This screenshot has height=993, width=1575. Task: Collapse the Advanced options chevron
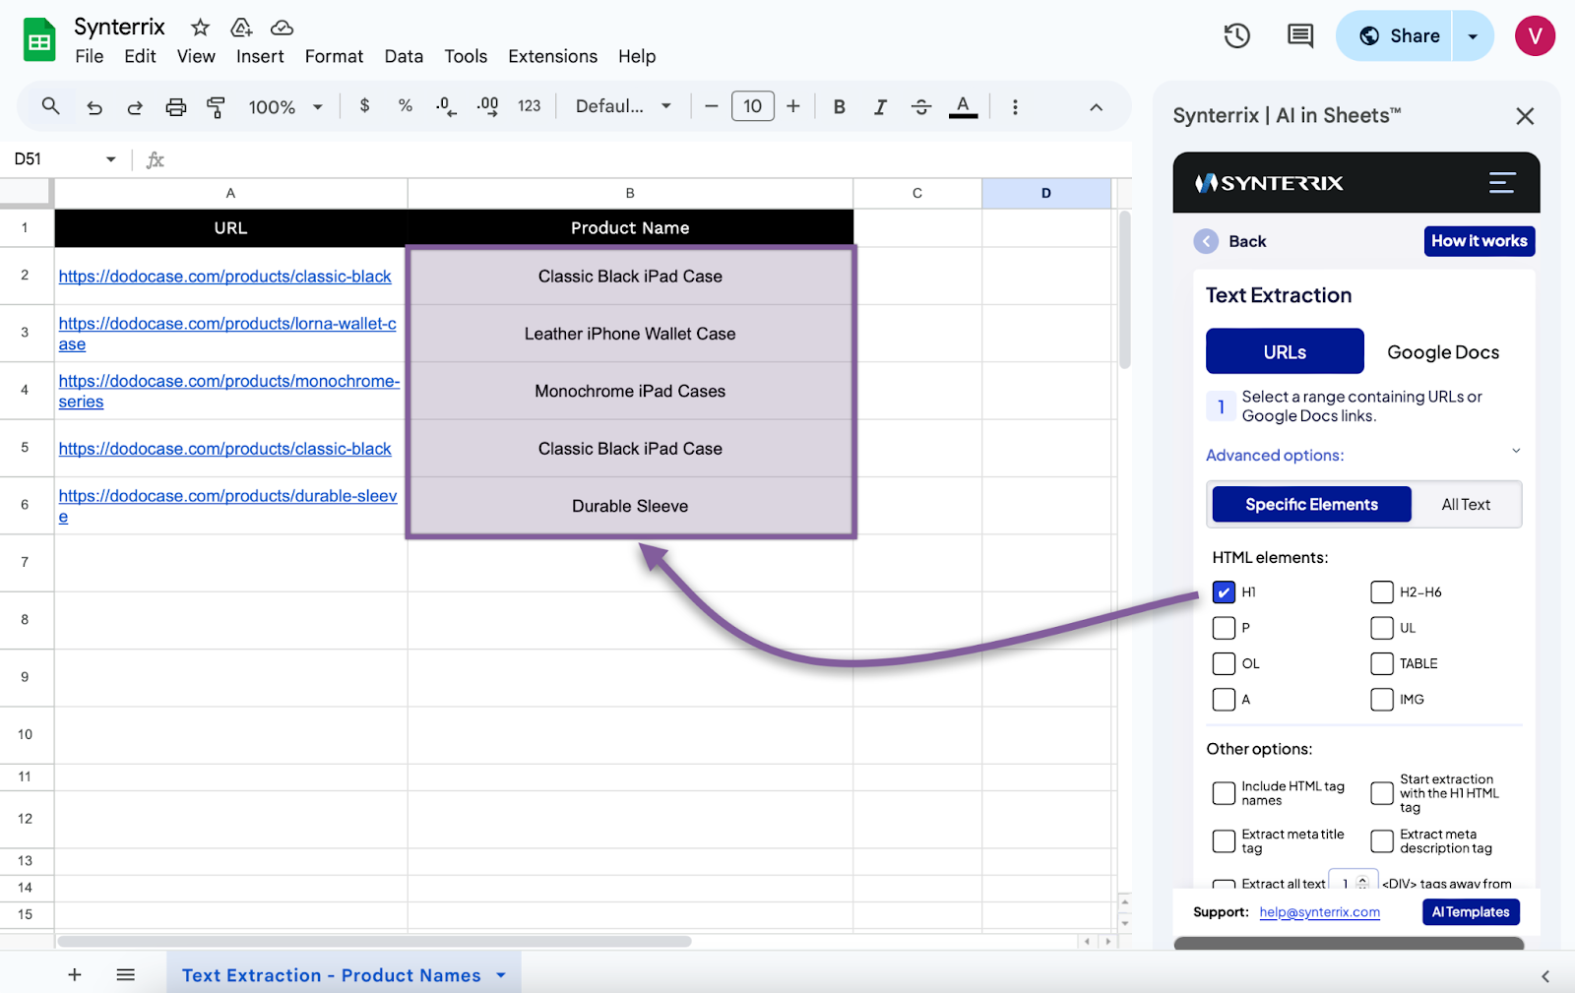[1516, 451]
